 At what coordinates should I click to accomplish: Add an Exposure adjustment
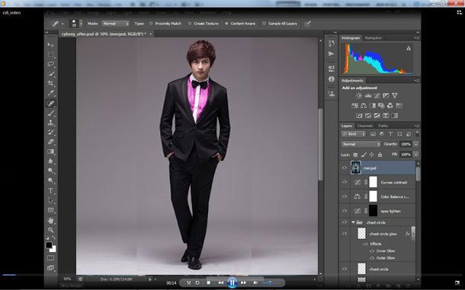point(386,96)
